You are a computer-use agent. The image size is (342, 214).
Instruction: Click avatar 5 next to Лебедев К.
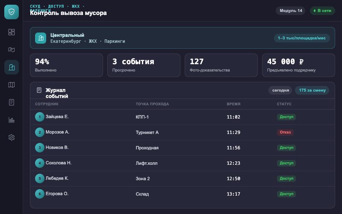click(40, 178)
